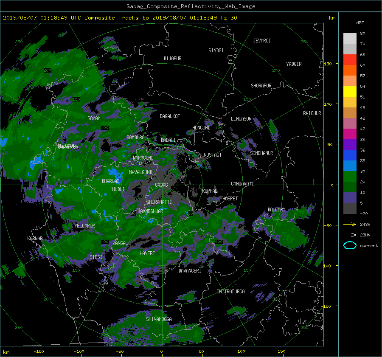Click the BAGALKOT city label

170,116
